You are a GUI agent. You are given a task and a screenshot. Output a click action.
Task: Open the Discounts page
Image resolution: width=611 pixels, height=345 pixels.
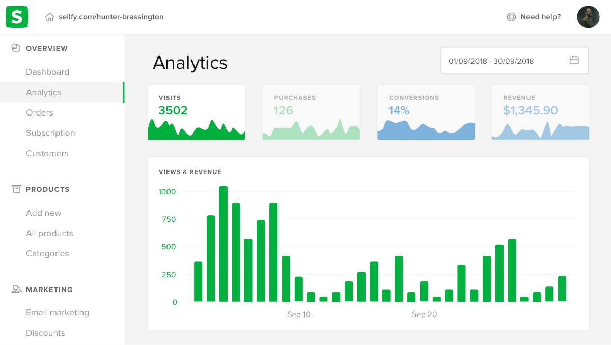(45, 333)
